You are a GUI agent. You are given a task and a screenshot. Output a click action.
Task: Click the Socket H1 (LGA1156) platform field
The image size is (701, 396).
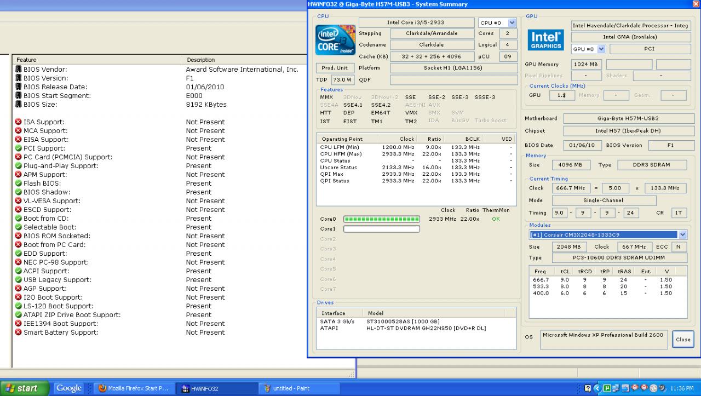click(453, 68)
